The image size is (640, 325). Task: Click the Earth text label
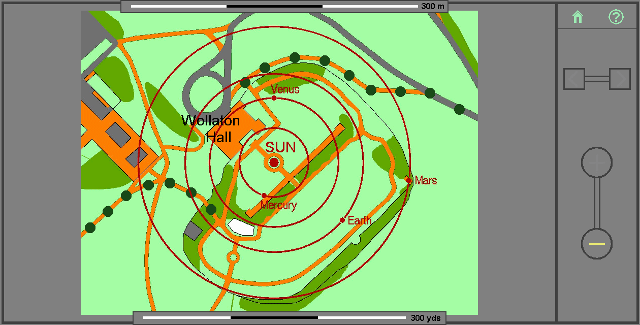point(360,221)
